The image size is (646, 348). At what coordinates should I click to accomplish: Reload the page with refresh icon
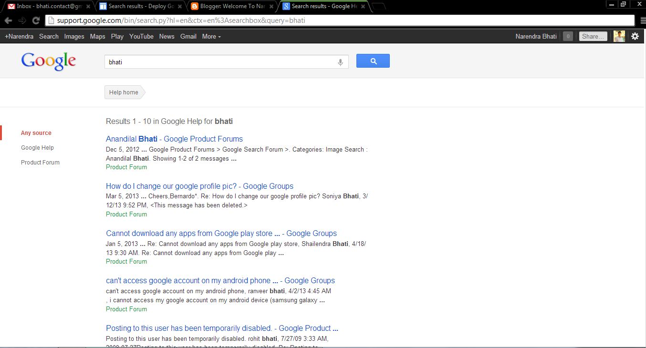coord(36,20)
